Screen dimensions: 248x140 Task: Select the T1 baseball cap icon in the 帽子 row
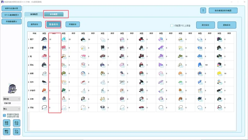[44, 39]
